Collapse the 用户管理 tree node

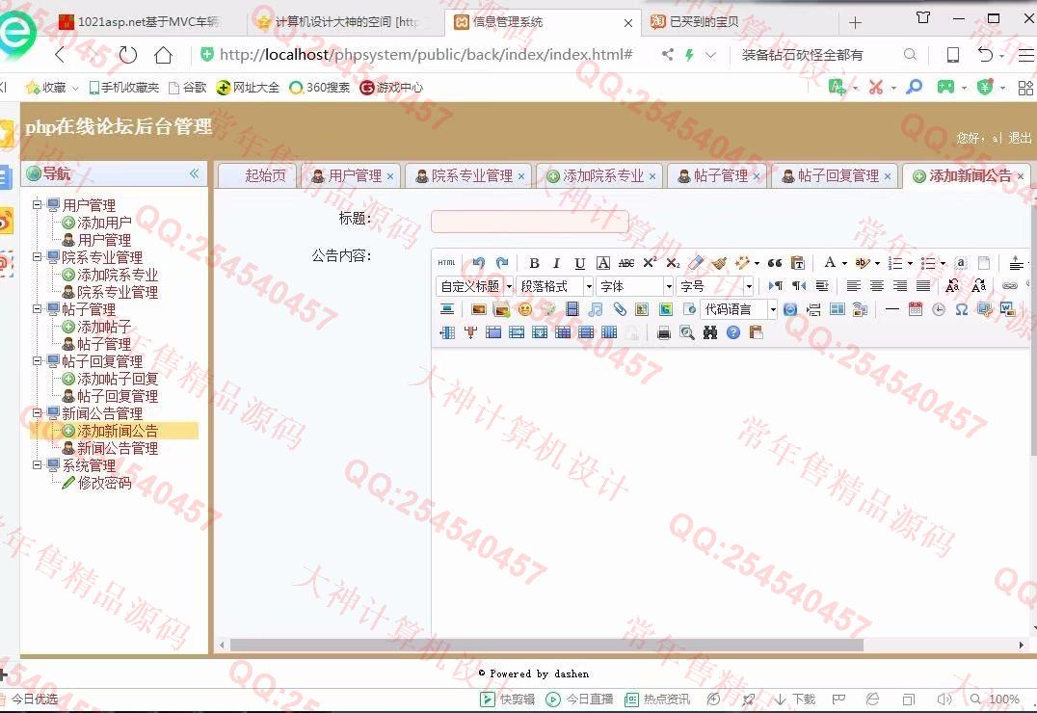(x=38, y=204)
